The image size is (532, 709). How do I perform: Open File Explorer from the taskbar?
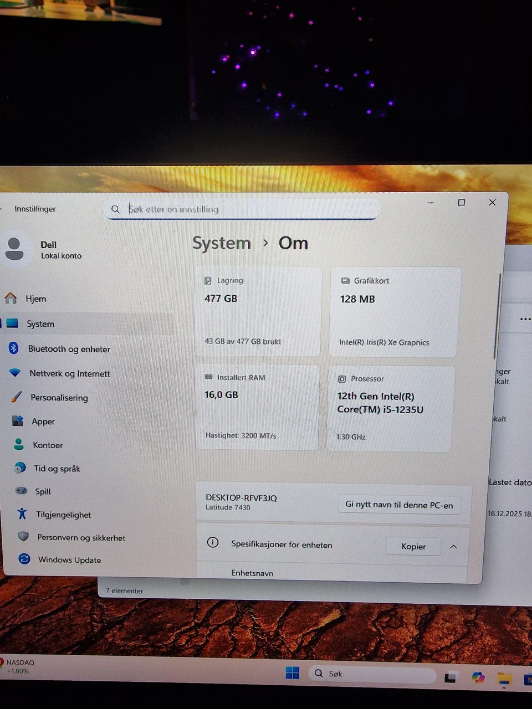pyautogui.click(x=504, y=679)
